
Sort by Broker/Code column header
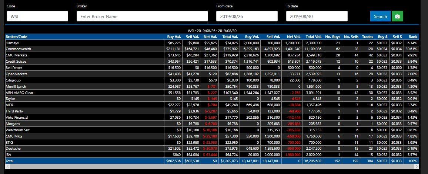[x=16, y=37]
